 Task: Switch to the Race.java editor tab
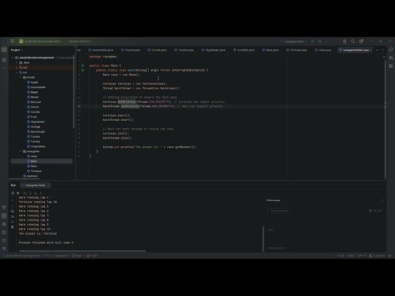coord(270,50)
